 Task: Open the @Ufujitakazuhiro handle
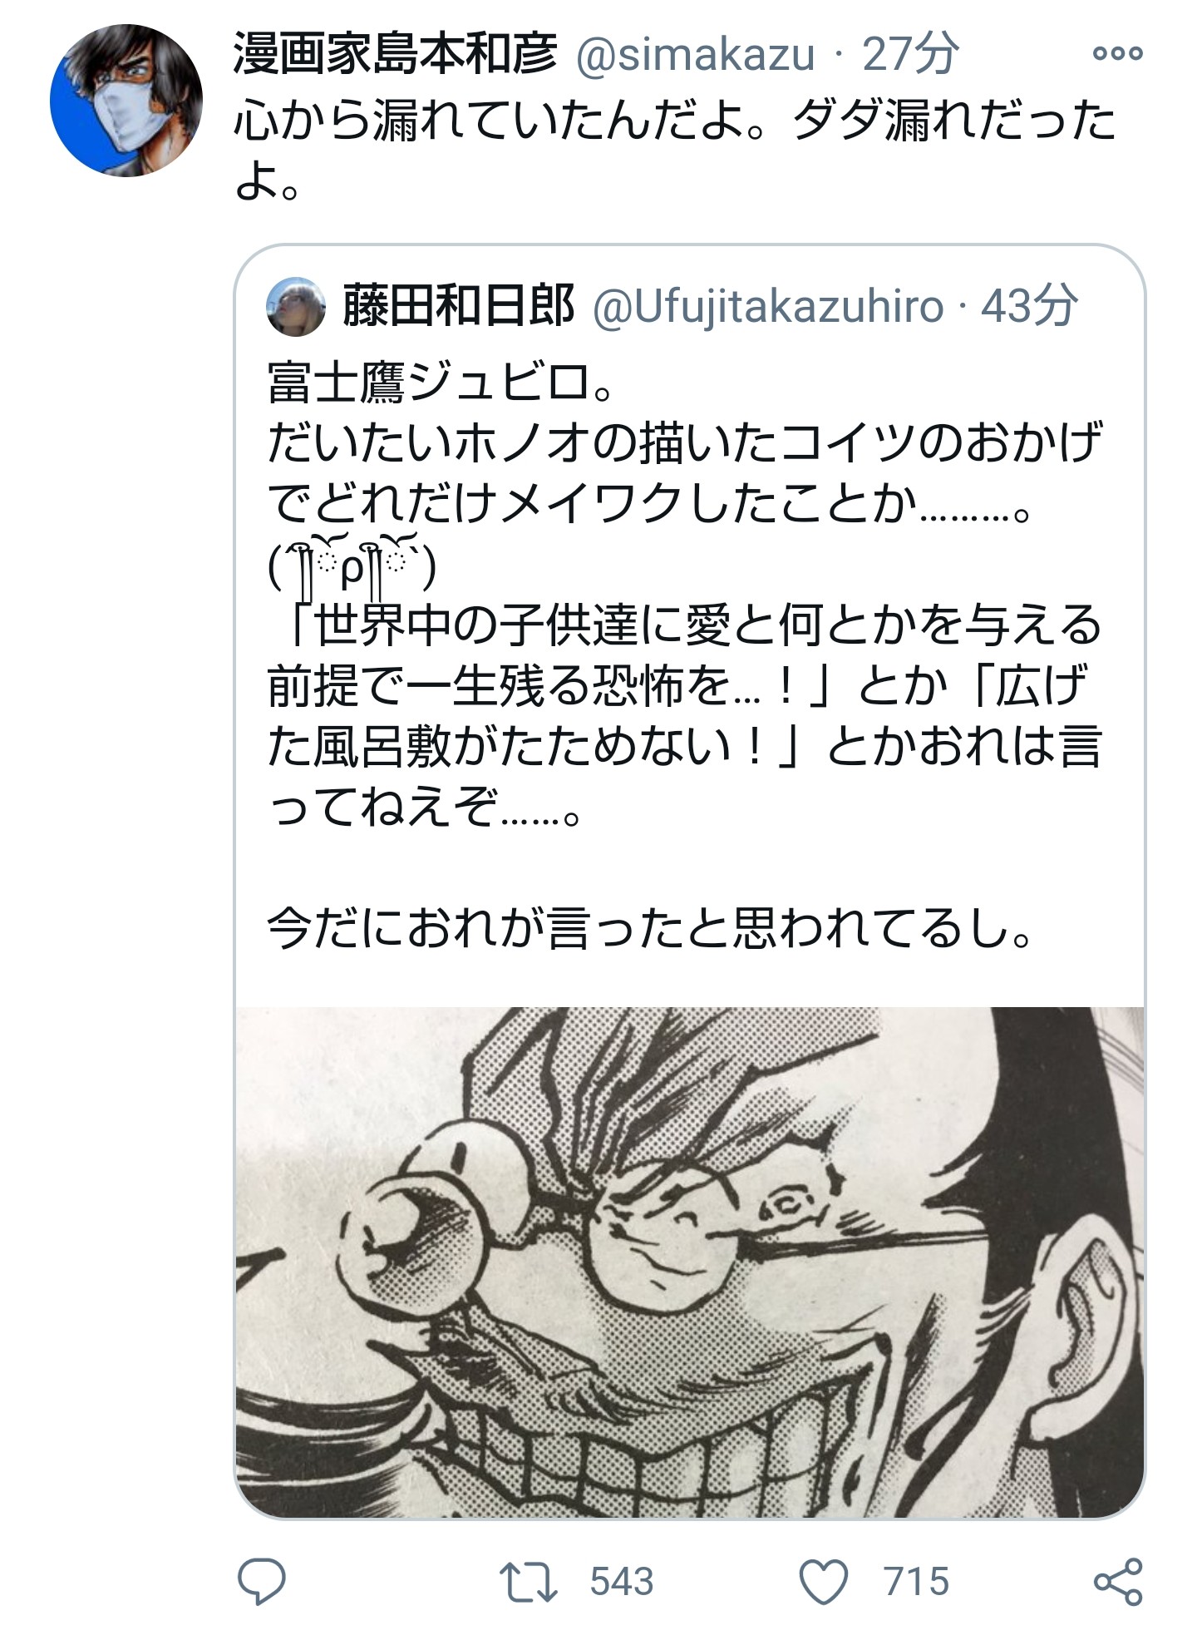click(x=768, y=307)
